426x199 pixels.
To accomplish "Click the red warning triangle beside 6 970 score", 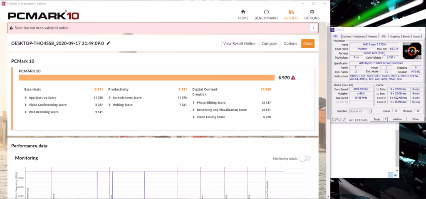I will [x=293, y=78].
